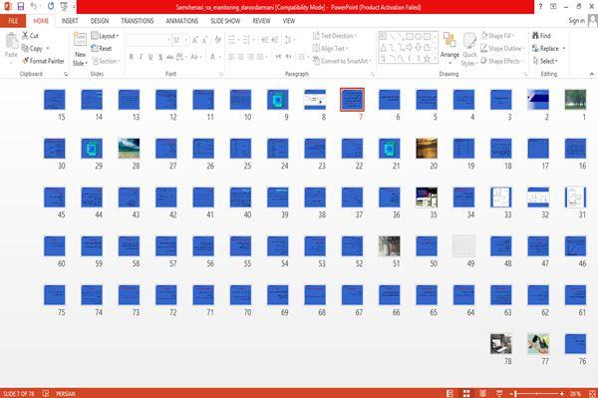Click the zoom in plus button
Screen dimensions: 598x398
562,393
